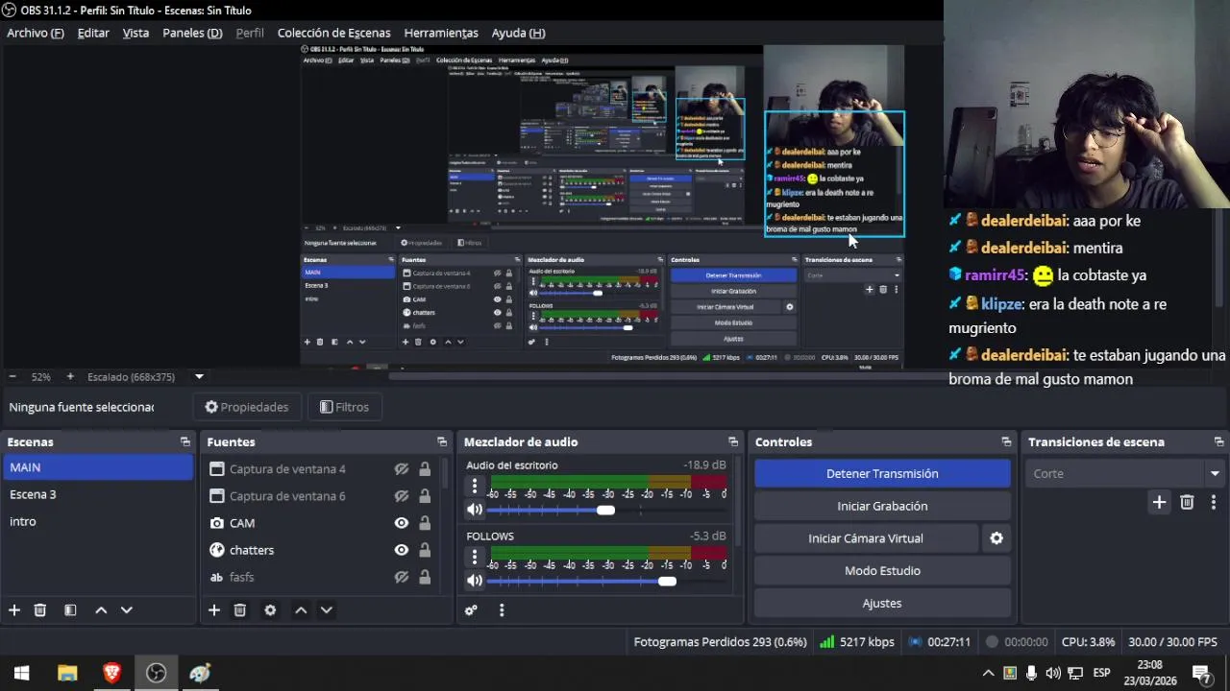Open Vista menu
The width and height of the screenshot is (1230, 691).
click(135, 33)
